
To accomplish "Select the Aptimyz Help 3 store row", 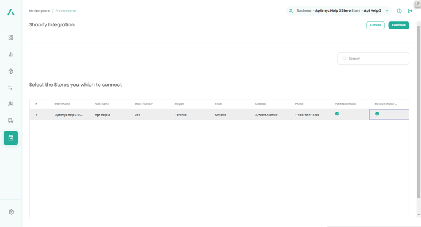I will click(x=219, y=115).
